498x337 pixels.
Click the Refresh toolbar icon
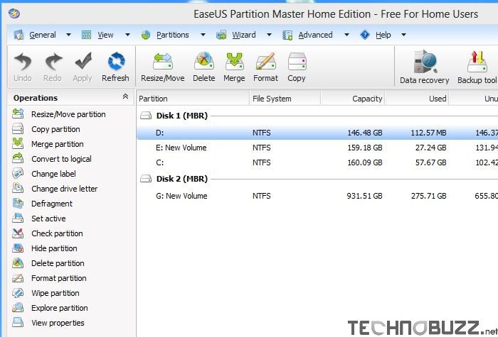[116, 61]
